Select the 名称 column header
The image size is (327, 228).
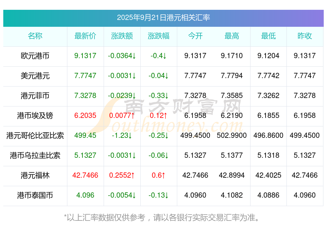coord(35,36)
